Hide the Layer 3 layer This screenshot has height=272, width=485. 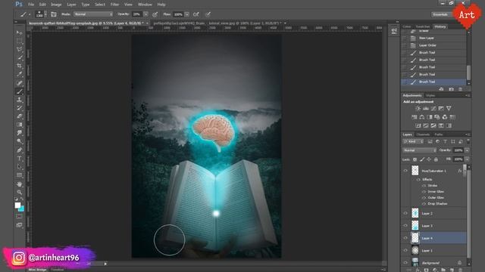[x=405, y=225]
